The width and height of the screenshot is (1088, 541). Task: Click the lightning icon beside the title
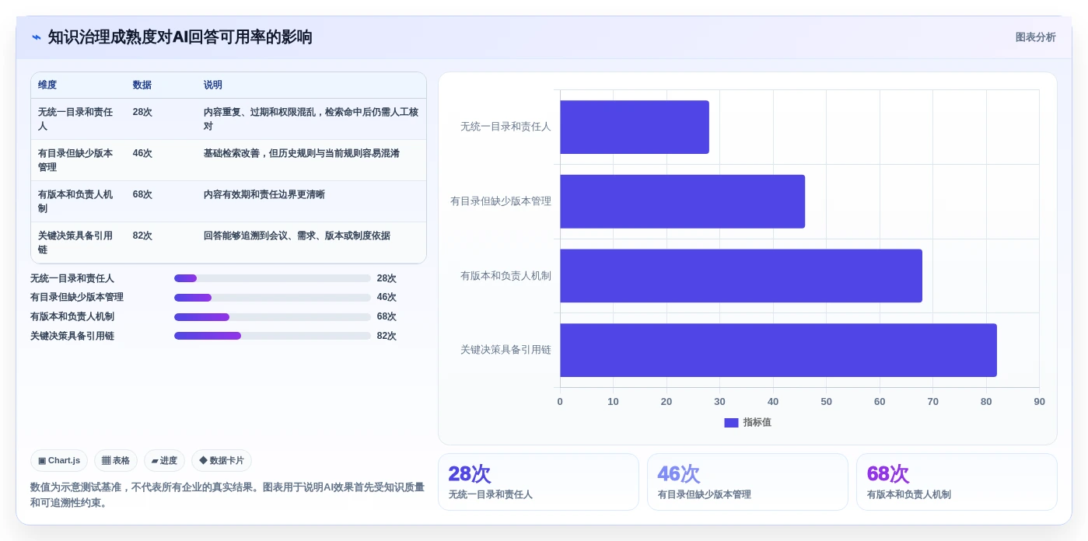coord(37,37)
